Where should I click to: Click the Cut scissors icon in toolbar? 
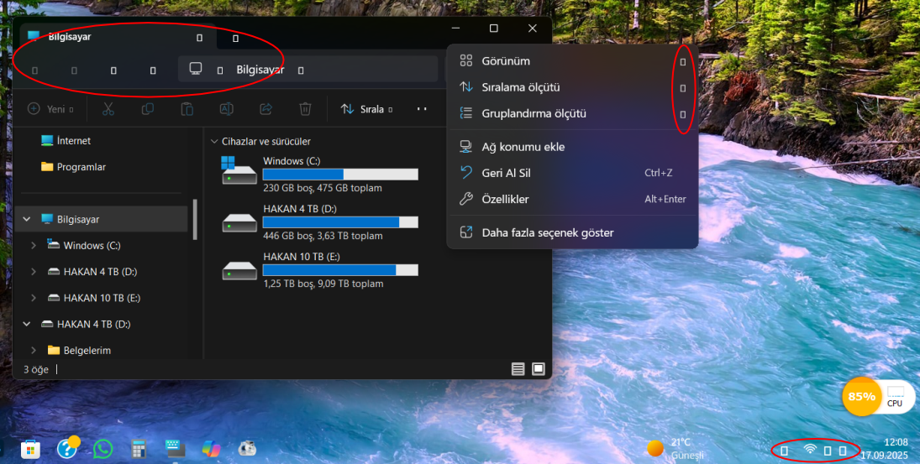(108, 109)
